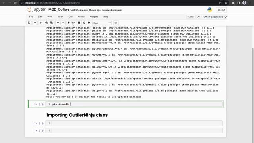254x143 pixels.
Task: Restart the kernel
Action: tap(84, 23)
